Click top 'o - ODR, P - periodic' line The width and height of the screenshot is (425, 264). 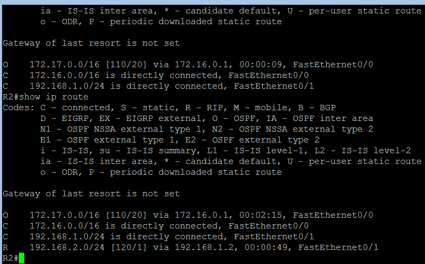coord(161,22)
